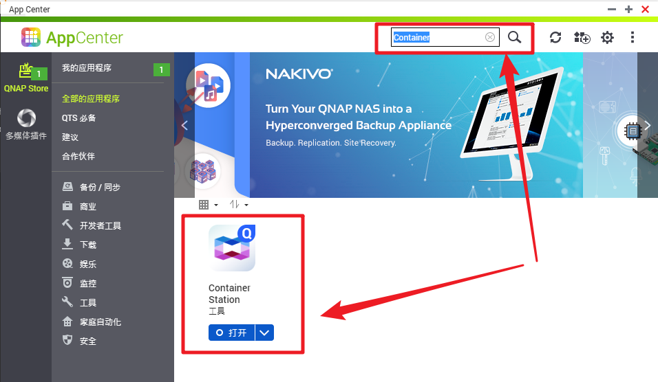
Task: Open Container Station with 打开 button
Action: click(x=232, y=333)
